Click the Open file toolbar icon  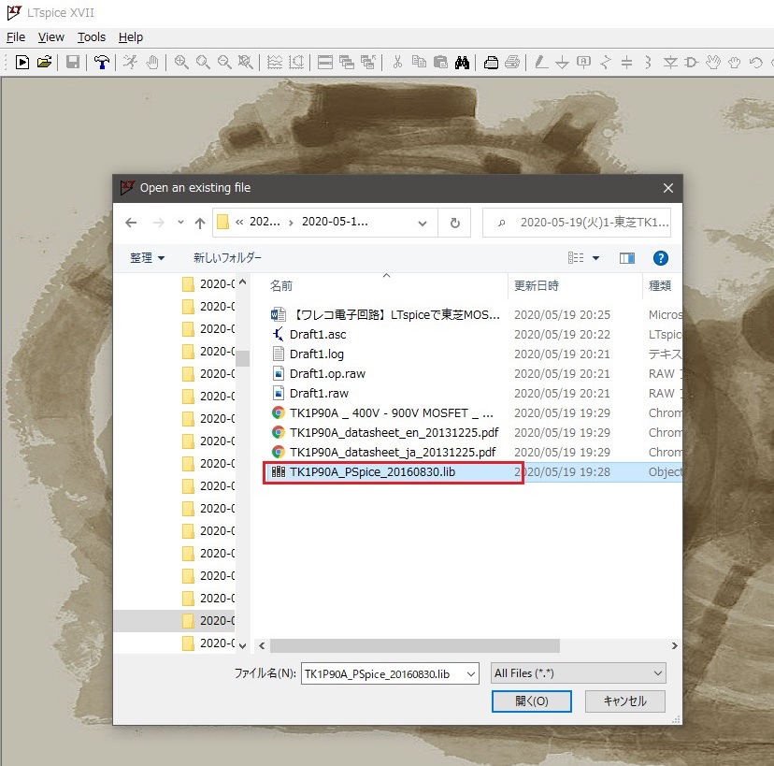pyautogui.click(x=44, y=63)
